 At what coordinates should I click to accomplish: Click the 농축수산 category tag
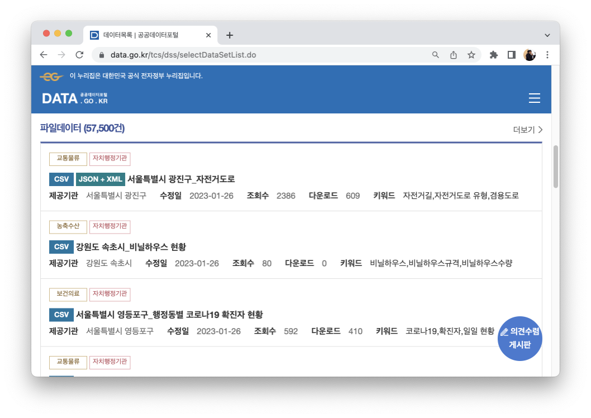tap(68, 226)
